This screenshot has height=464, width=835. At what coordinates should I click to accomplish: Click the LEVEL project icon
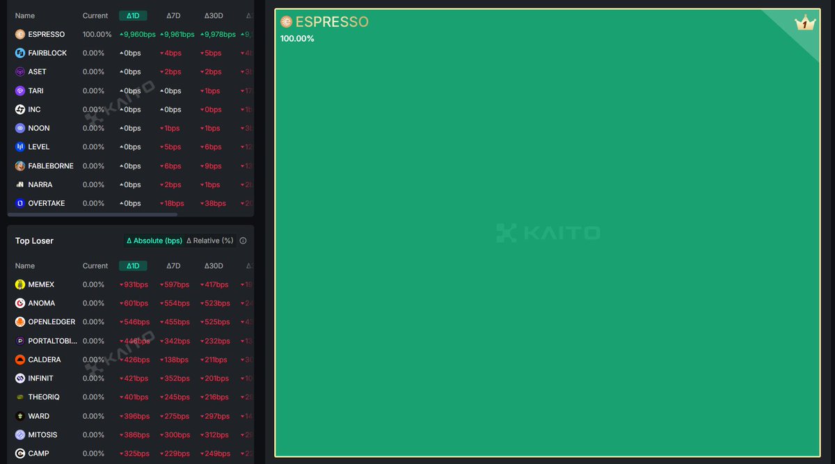(x=20, y=147)
